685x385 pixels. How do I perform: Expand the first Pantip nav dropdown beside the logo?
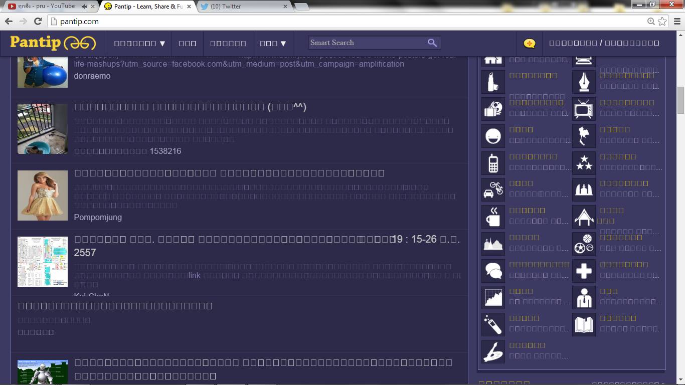139,44
